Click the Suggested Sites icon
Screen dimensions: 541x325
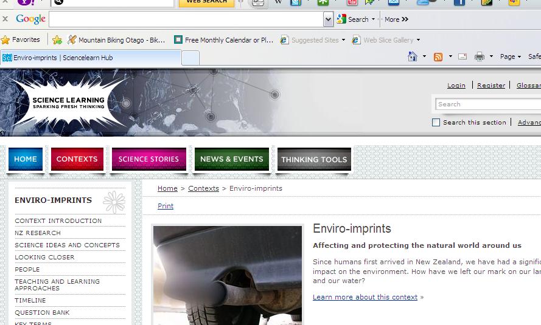tap(284, 40)
